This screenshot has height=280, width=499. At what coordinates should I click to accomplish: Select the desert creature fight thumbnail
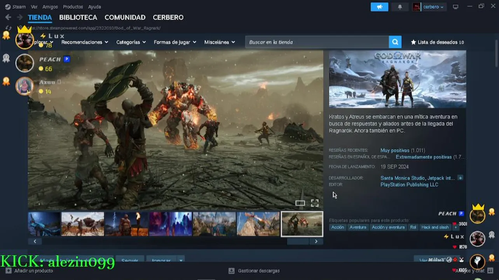click(x=83, y=224)
